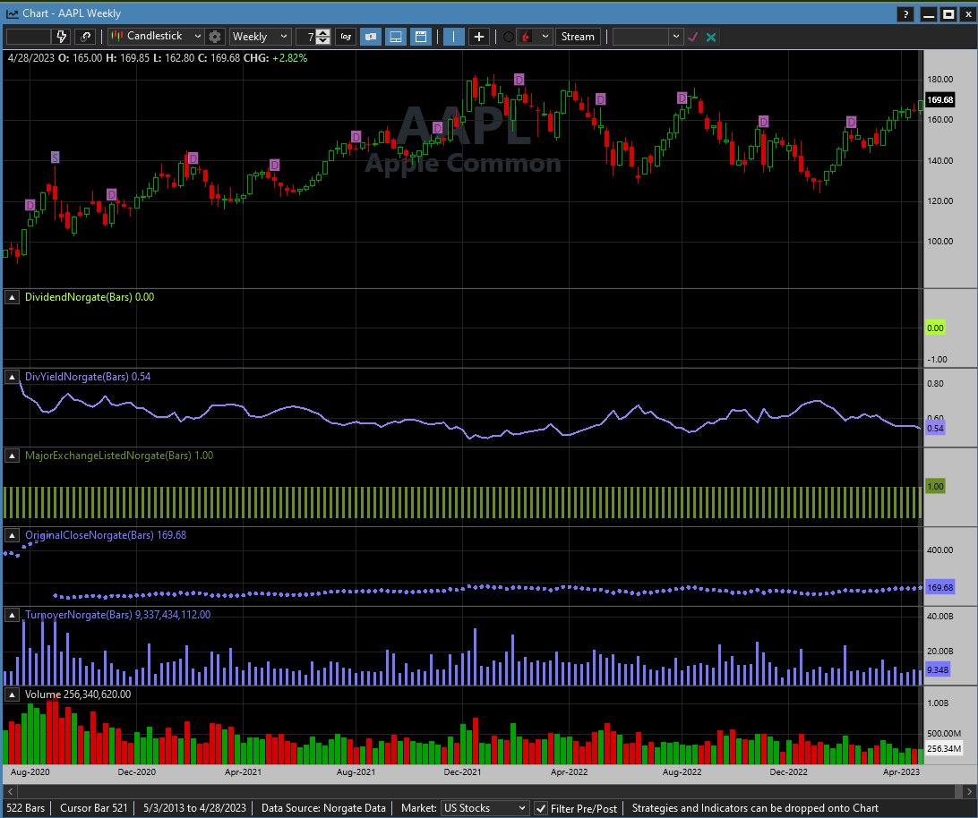Screen dimensions: 978x818
Task: Click the Volume 256,340,620.00 label
Action: coord(78,694)
